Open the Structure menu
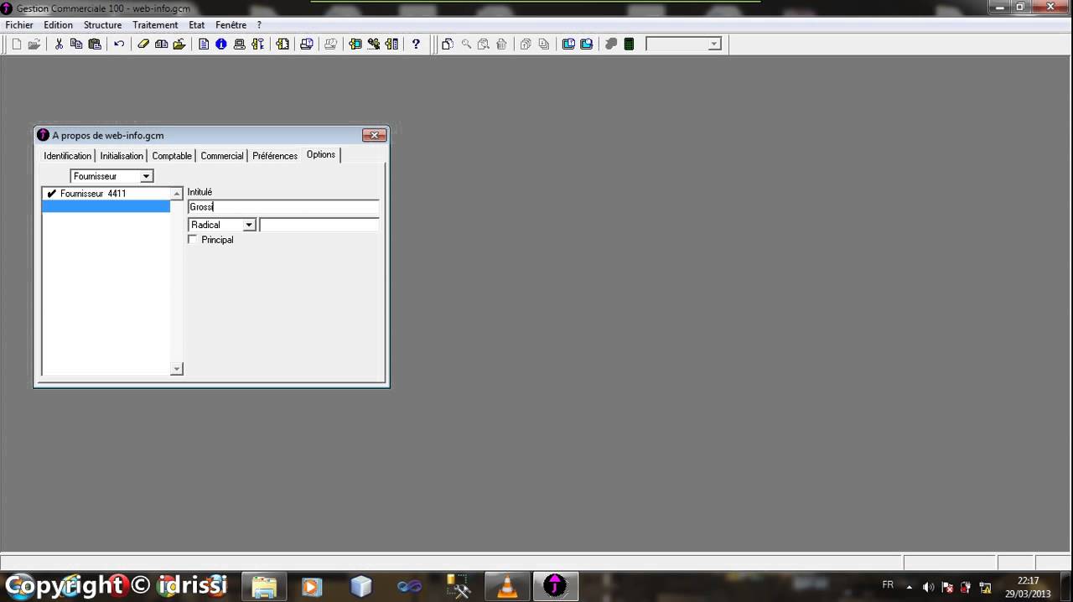Viewport: 1073px width, 602px height. coord(102,25)
